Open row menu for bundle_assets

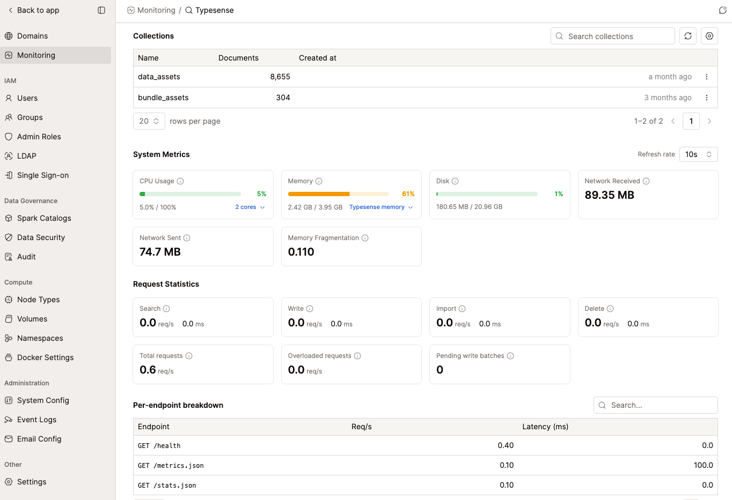tap(707, 98)
